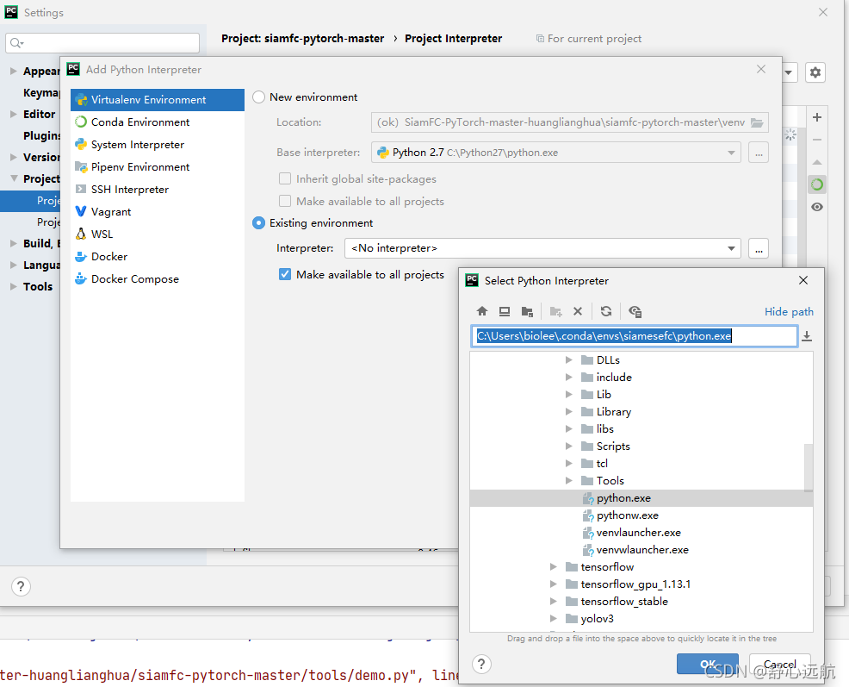Select WSL in interpreter type list
849x687 pixels.
(x=158, y=234)
